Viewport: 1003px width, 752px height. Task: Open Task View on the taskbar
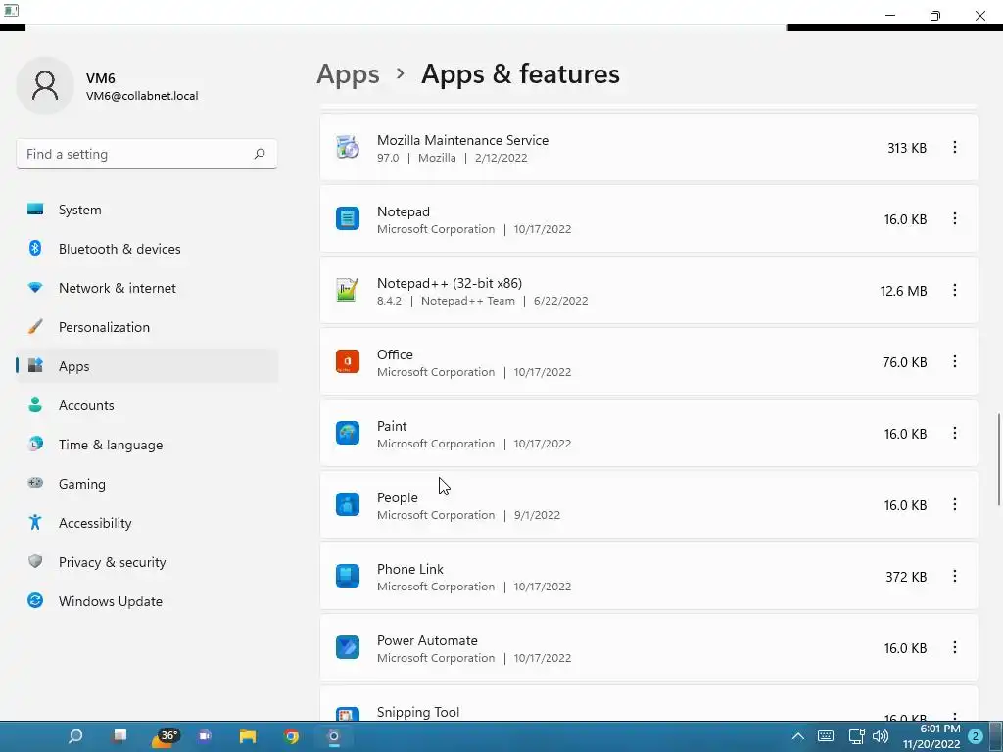click(119, 736)
